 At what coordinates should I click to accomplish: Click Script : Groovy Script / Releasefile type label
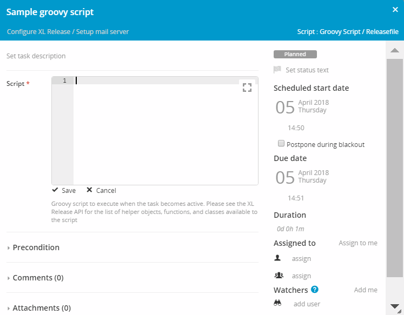(348, 32)
